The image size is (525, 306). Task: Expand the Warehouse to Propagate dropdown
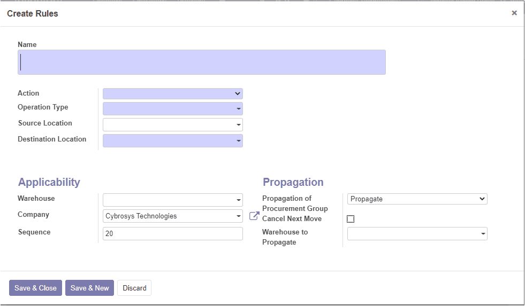[417, 233]
